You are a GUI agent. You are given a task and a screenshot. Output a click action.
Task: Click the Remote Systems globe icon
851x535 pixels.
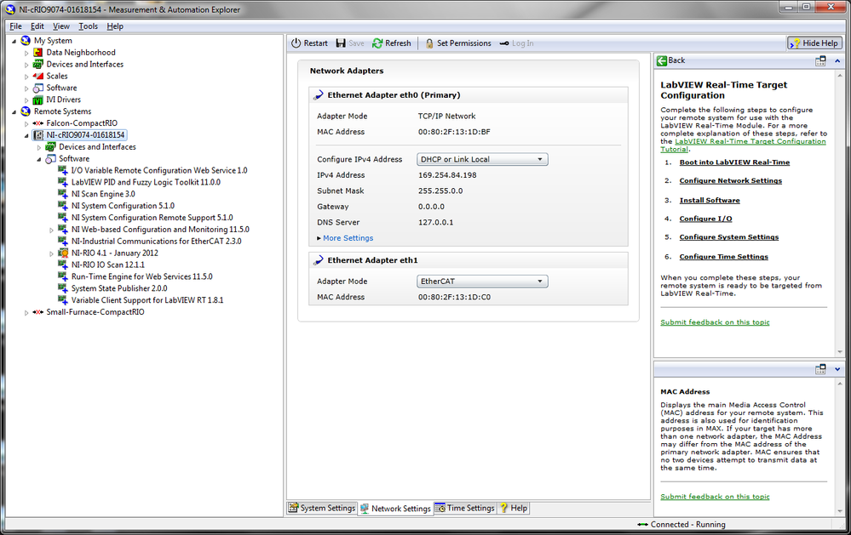click(x=26, y=111)
